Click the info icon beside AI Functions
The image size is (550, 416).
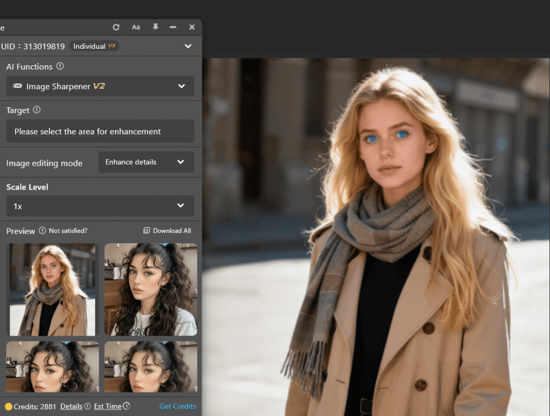coord(60,66)
